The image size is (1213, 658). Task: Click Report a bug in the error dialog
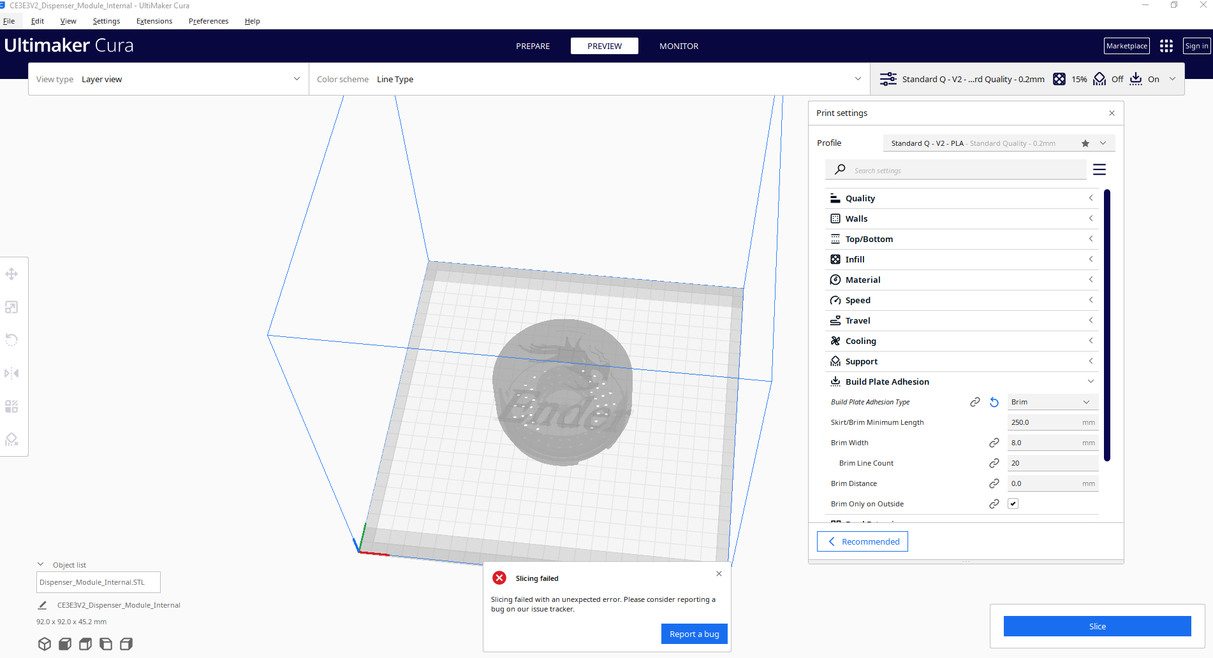694,634
